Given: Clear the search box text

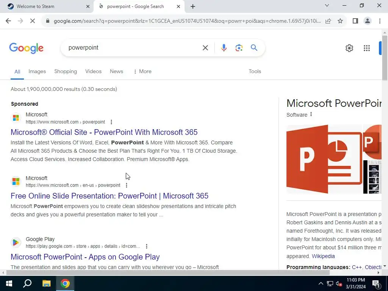Looking at the screenshot, I should 205,48.
